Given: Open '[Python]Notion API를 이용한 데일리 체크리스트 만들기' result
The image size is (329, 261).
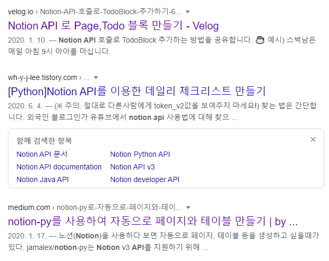Looking at the screenshot, I should (x=137, y=92).
